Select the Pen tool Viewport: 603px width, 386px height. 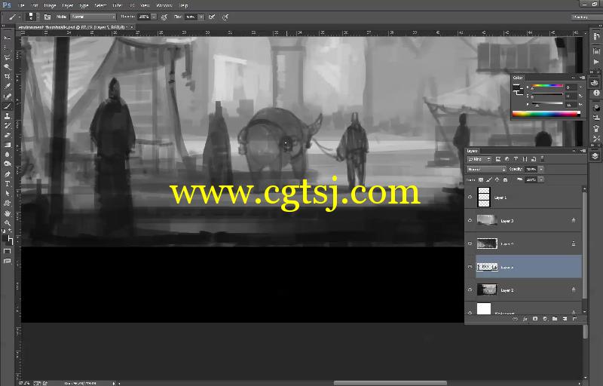(x=8, y=174)
